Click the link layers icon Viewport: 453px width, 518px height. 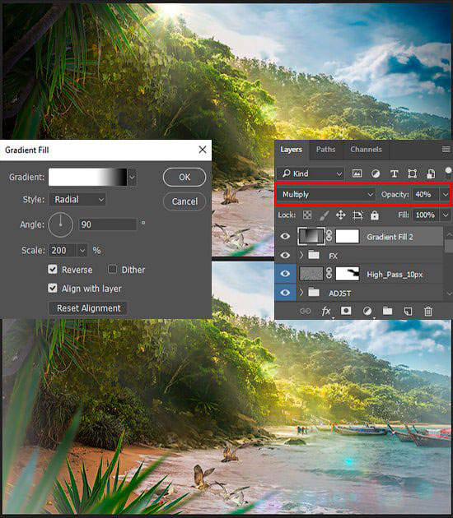pos(305,311)
